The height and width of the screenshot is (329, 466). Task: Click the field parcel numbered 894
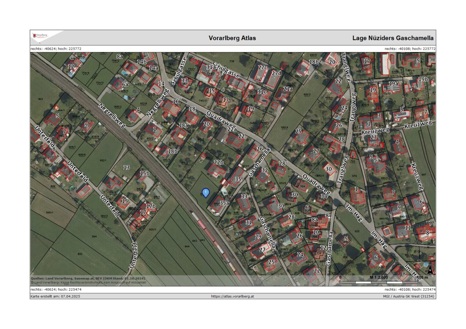tap(94, 236)
